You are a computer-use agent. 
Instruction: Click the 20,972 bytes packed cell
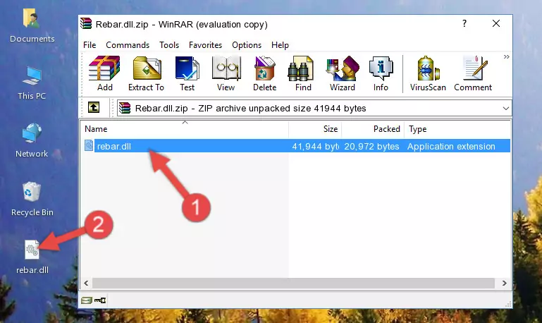coord(371,146)
